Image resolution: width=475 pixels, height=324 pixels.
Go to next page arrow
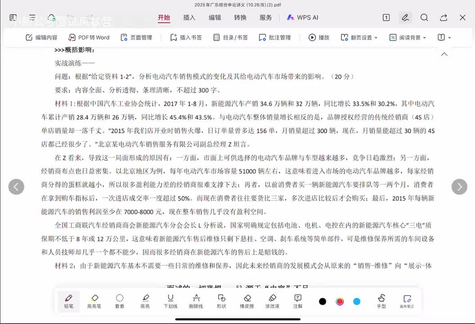click(x=459, y=187)
